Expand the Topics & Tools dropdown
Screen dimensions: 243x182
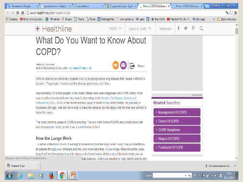pyautogui.click(x=140, y=29)
